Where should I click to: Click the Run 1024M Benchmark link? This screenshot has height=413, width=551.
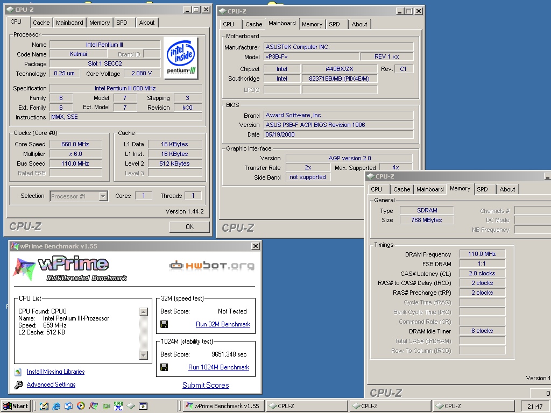(x=218, y=367)
